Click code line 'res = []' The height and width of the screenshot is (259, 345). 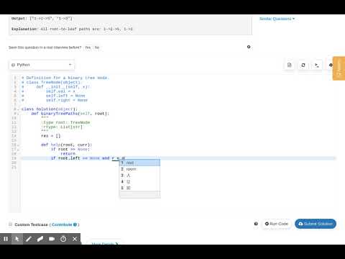pos(51,136)
